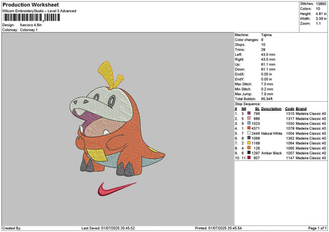The width and height of the screenshot is (329, 232).
Task: Click the barcode under the worksheet title
Action: (32, 18)
